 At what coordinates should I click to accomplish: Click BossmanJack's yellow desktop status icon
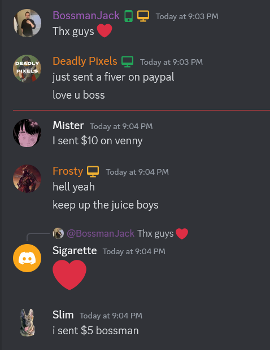tap(143, 16)
